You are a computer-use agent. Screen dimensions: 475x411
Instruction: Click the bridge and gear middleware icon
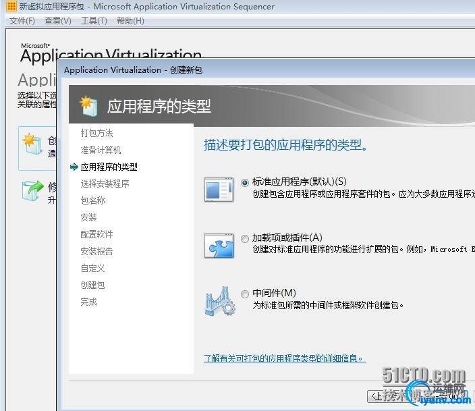(220, 301)
